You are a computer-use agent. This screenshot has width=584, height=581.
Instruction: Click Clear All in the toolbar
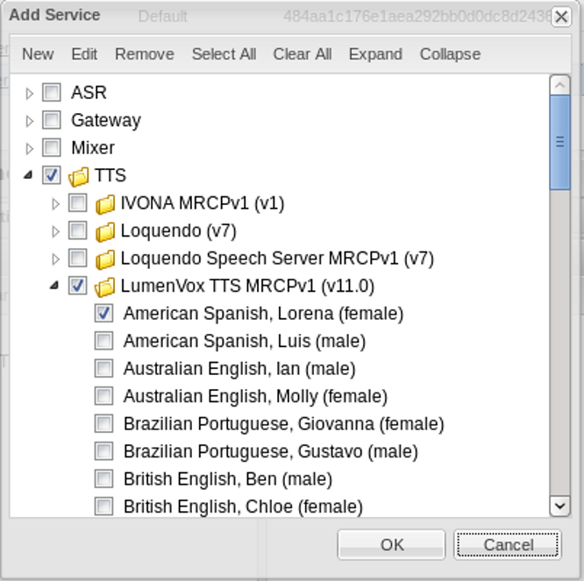(x=303, y=54)
